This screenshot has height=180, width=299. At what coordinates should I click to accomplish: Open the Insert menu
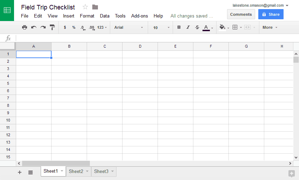tap(69, 16)
